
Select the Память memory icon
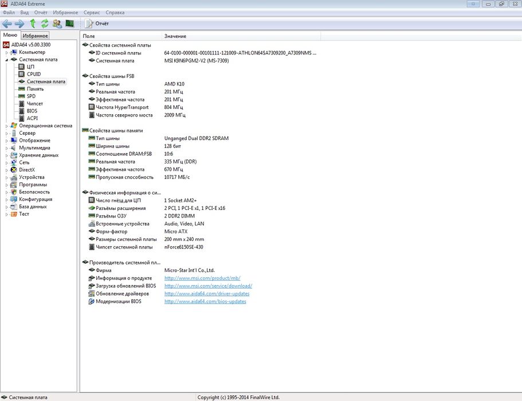[22, 89]
